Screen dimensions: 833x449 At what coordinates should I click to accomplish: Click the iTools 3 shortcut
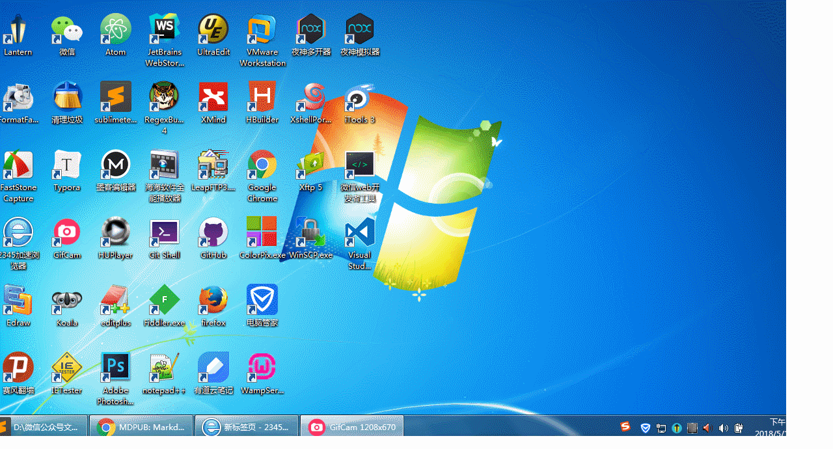360,103
